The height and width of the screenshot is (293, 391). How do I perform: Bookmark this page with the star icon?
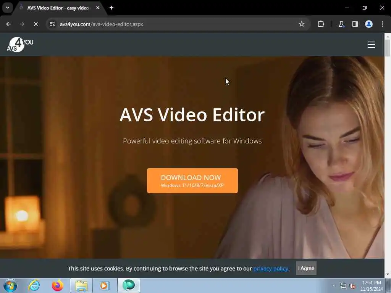point(302,24)
